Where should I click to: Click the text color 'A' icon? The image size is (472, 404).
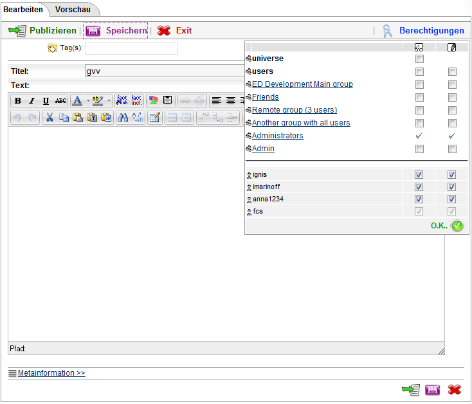click(x=77, y=100)
